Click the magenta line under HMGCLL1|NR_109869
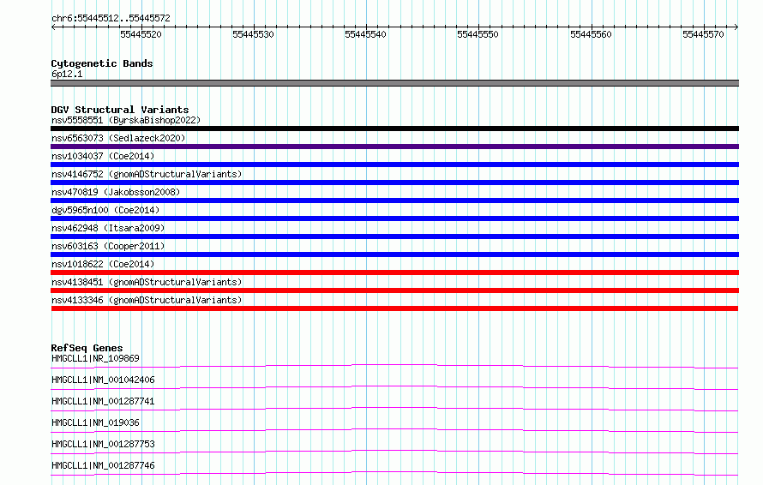This screenshot has width=763, height=485. point(394,366)
